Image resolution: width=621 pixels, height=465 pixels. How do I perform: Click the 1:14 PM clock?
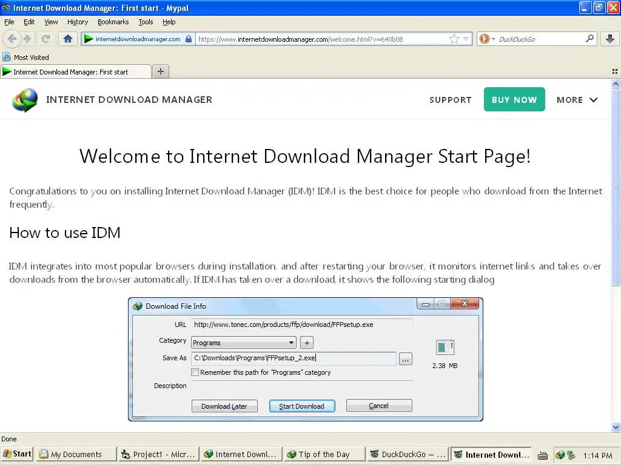(597, 455)
